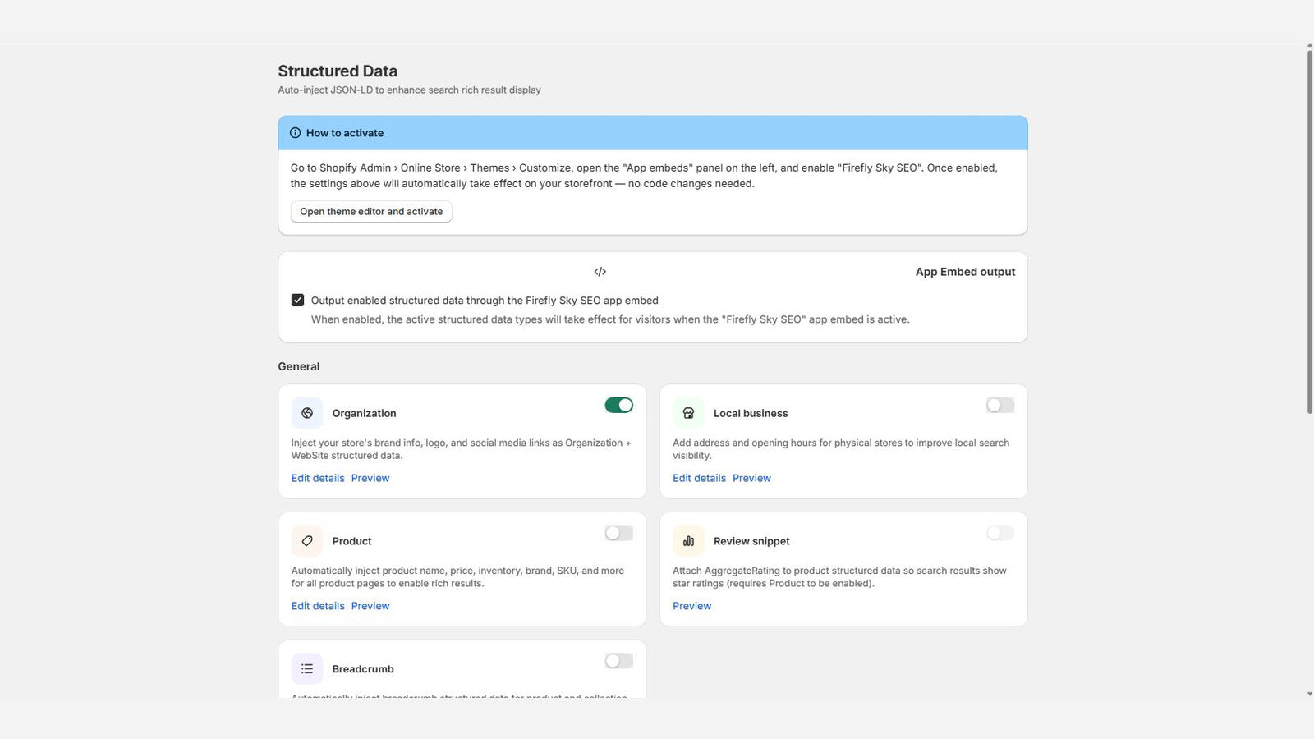1314x739 pixels.
Task: Preview the Local business structured data
Action: pyautogui.click(x=751, y=478)
